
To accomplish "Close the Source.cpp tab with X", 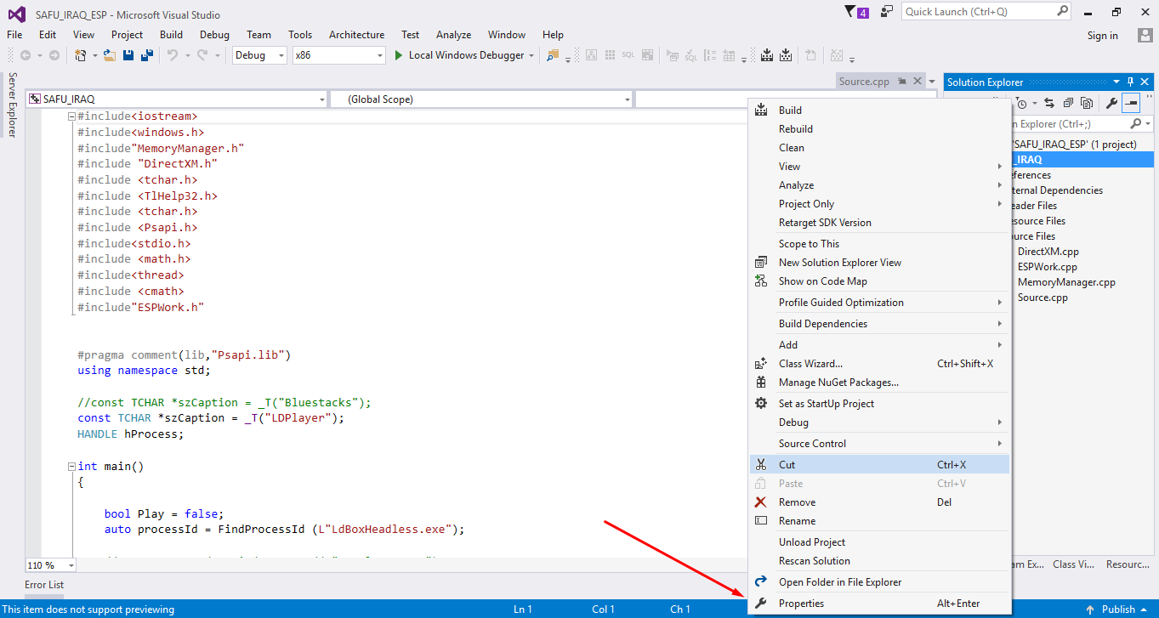I will pos(918,82).
